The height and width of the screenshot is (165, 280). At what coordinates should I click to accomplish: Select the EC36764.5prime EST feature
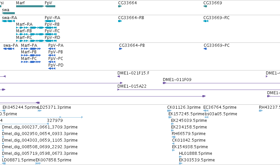(206, 111)
